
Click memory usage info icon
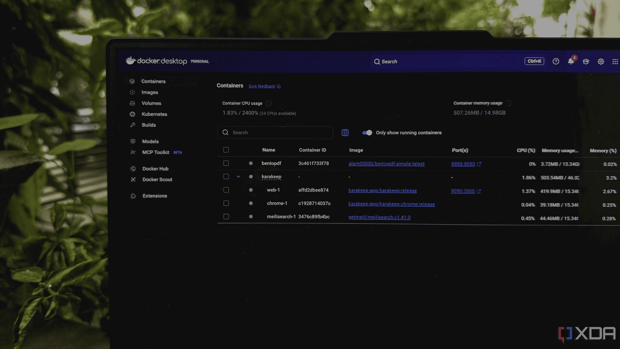pos(508,103)
